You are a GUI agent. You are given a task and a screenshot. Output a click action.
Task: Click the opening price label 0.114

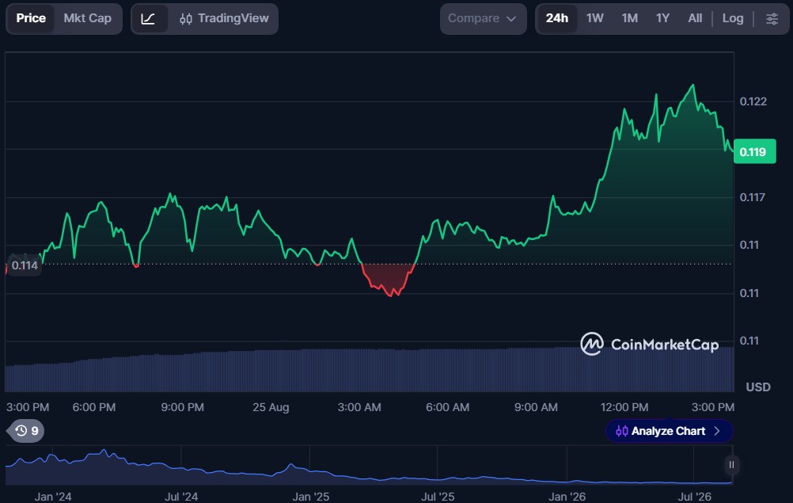coord(25,265)
